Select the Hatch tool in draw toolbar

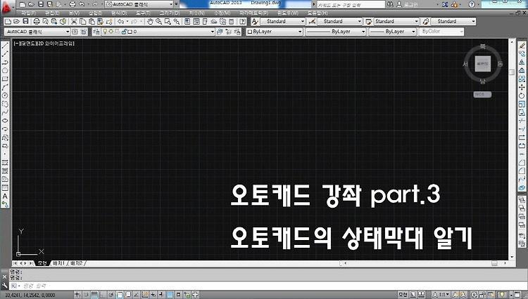(x=5, y=163)
